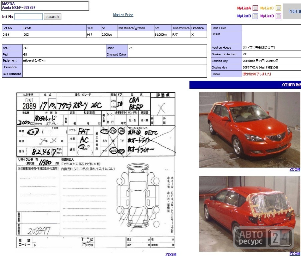The height and width of the screenshot is (256, 301).
Task: Click the search button
Action: click(53, 16)
